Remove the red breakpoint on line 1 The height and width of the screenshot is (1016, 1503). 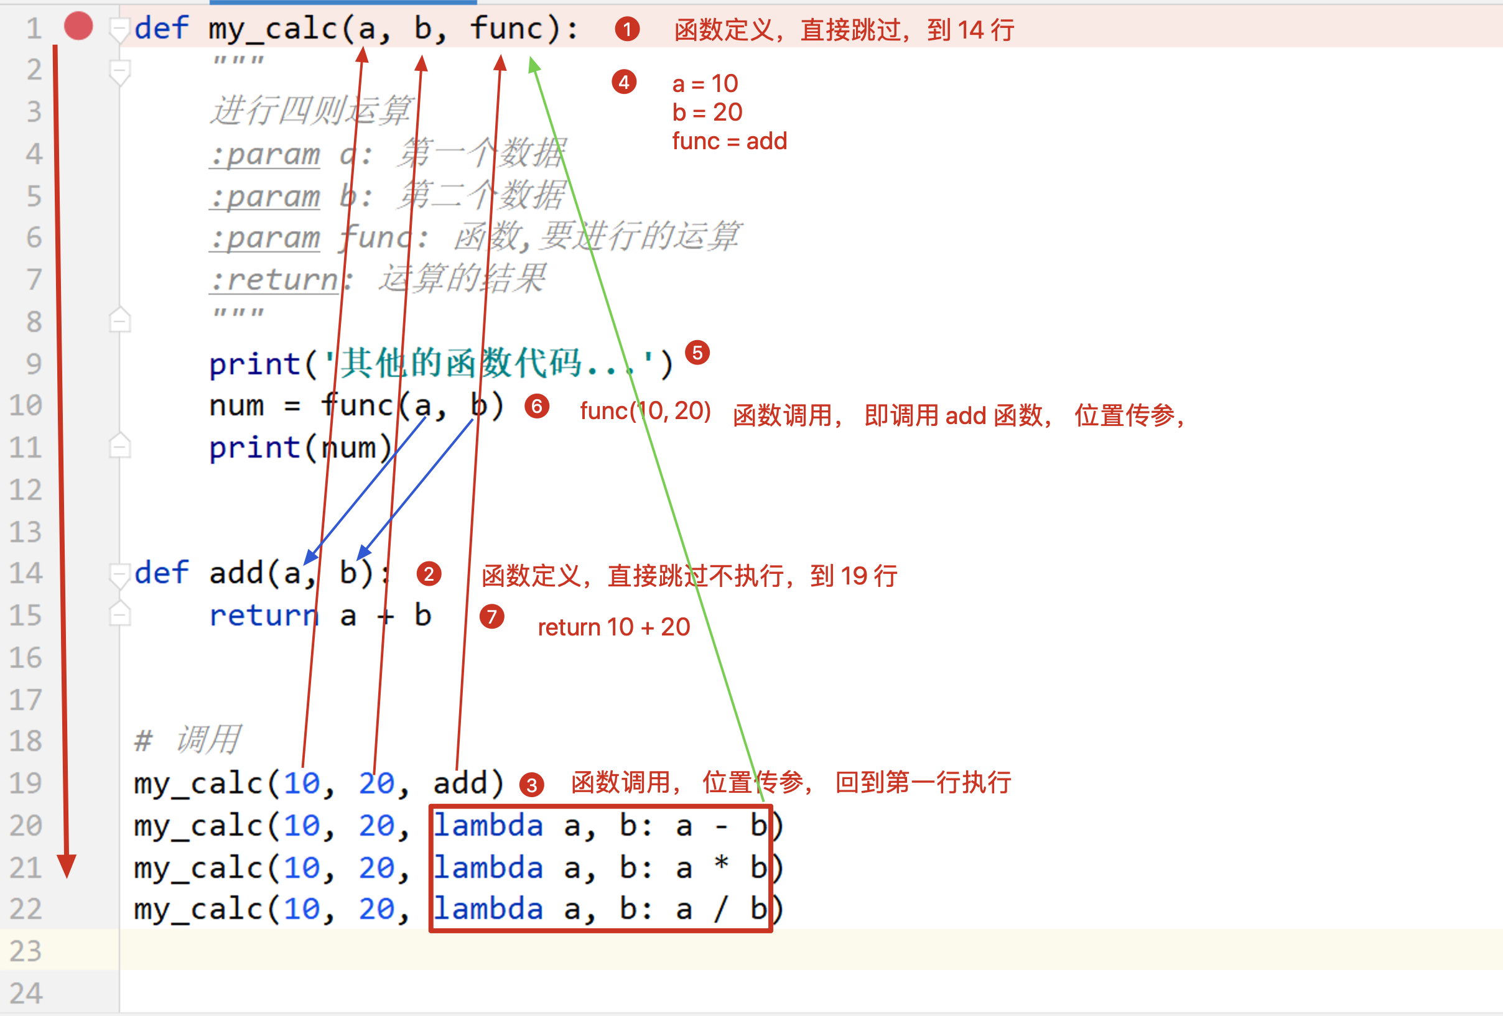point(78,27)
